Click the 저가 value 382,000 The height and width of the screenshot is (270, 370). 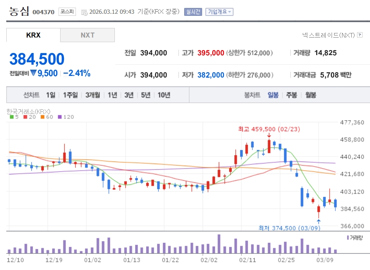(x=211, y=75)
